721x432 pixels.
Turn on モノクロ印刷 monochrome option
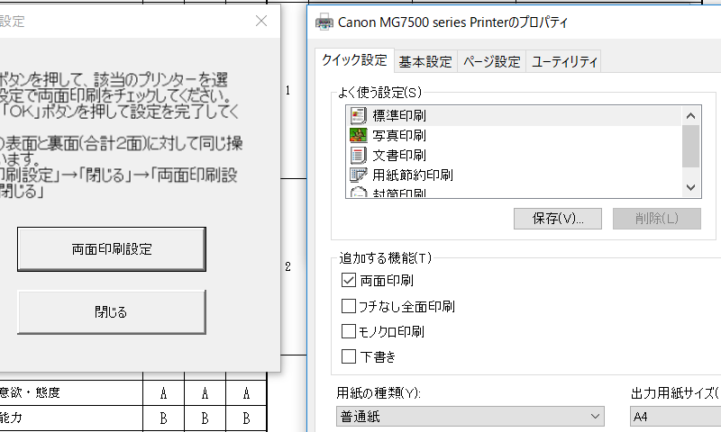pos(349,331)
